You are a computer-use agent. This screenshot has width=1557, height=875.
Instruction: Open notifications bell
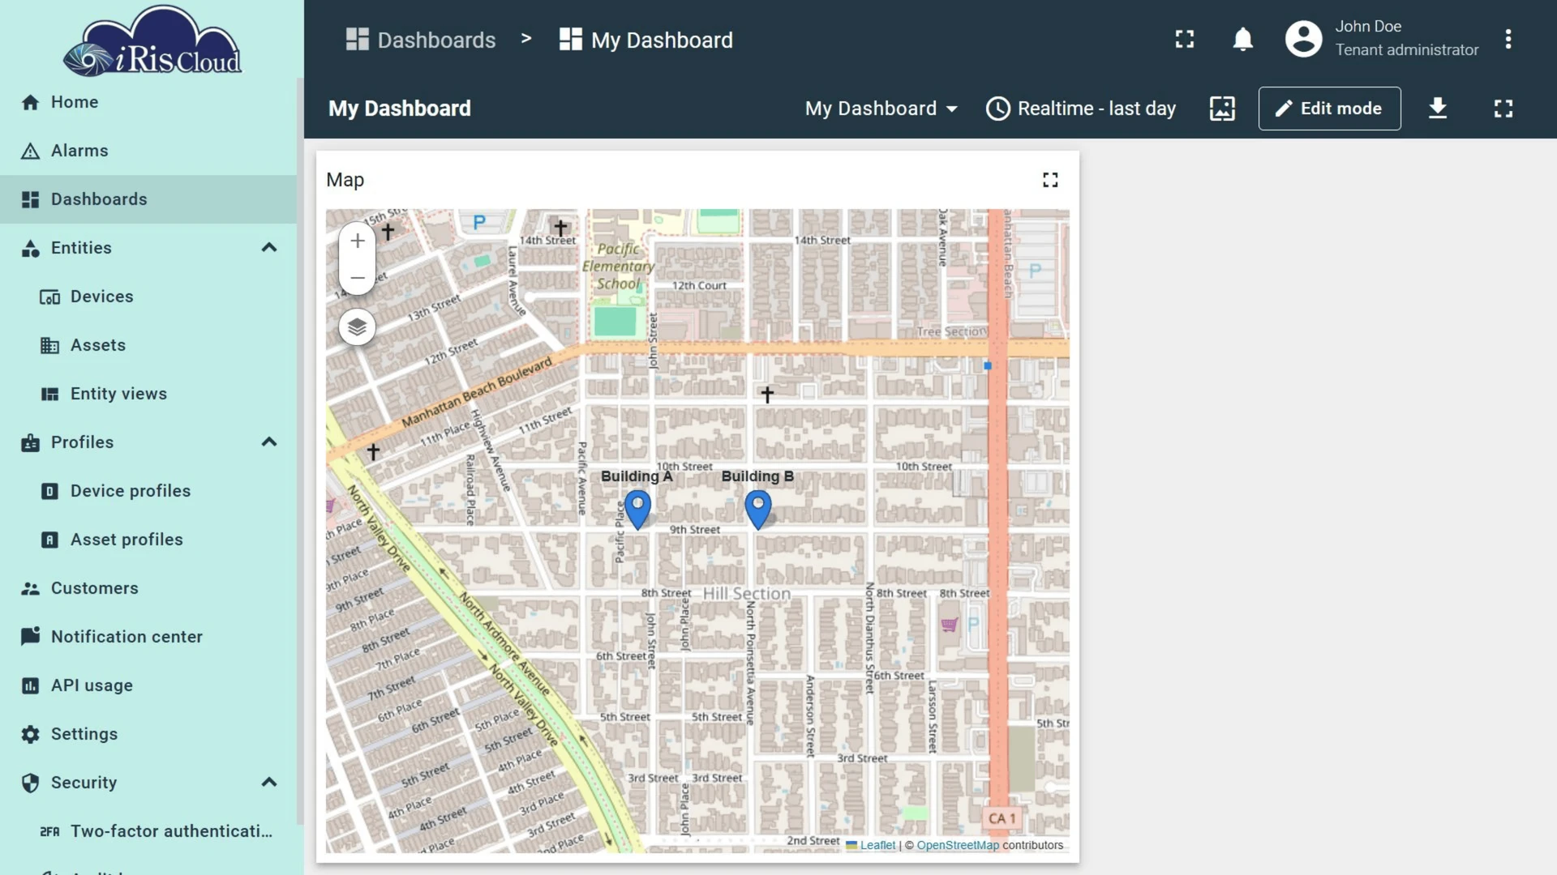(x=1243, y=39)
